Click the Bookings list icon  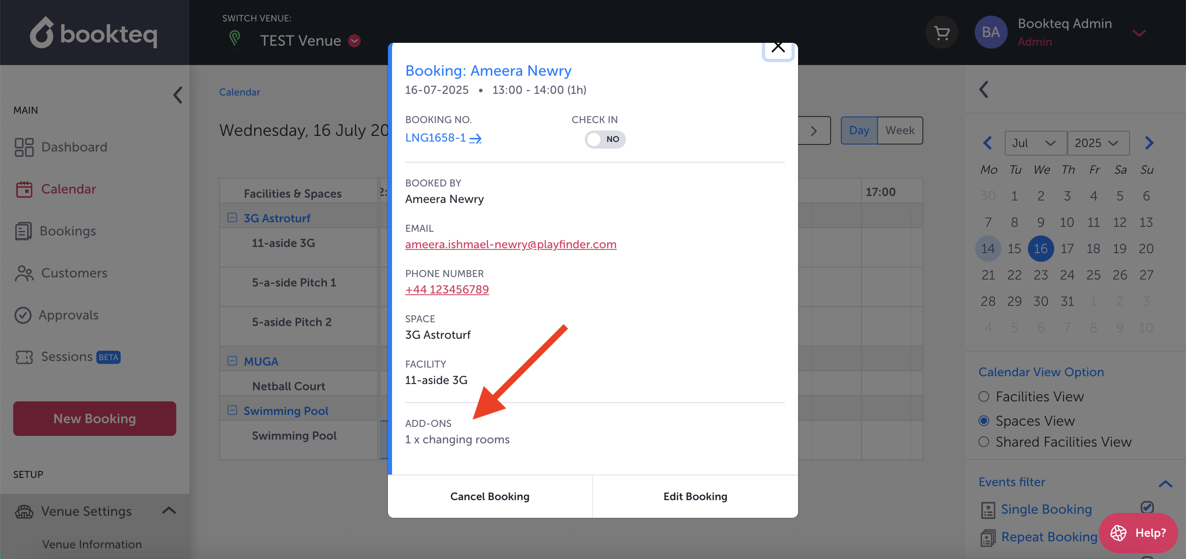23,231
